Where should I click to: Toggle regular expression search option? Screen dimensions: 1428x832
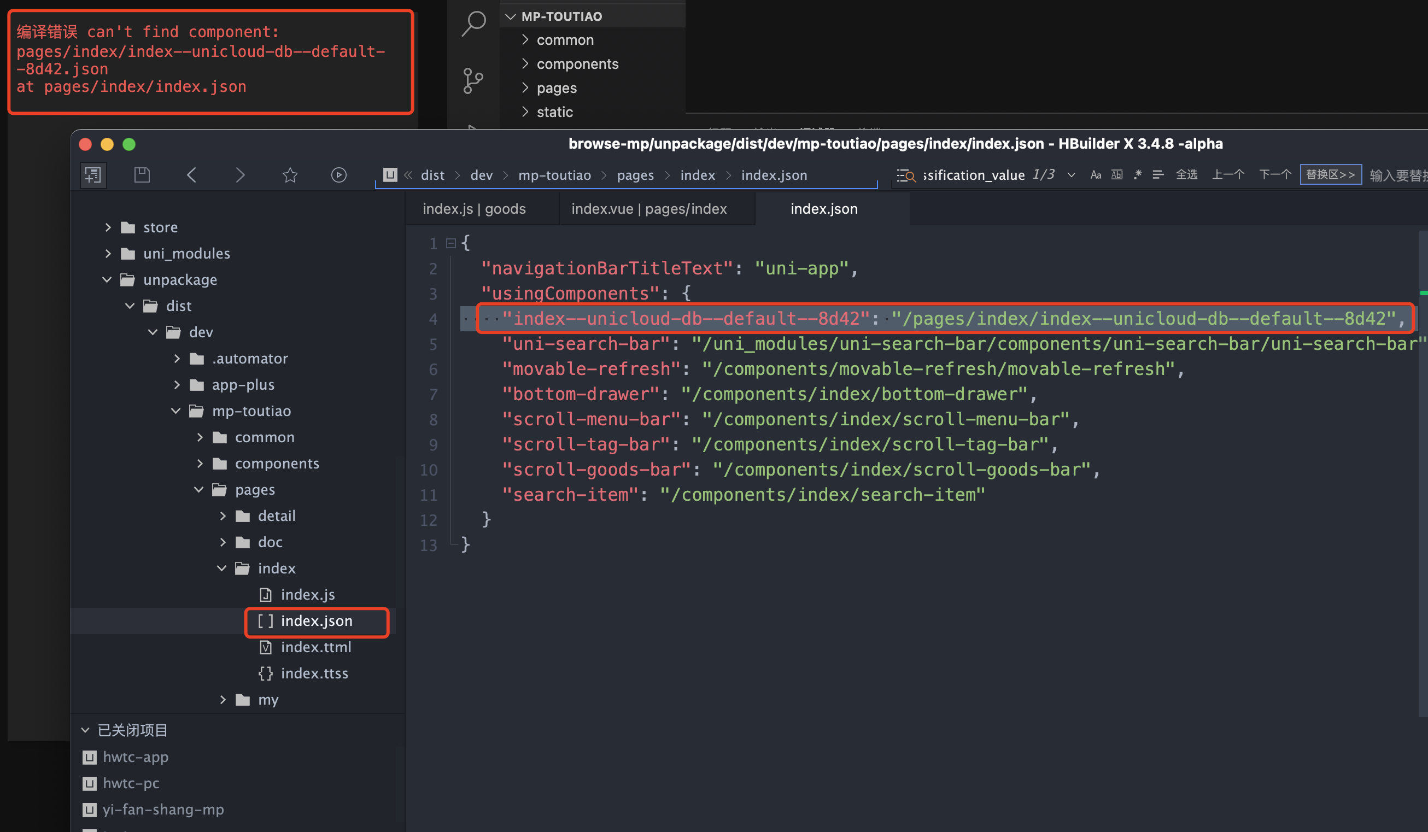pos(1137,174)
